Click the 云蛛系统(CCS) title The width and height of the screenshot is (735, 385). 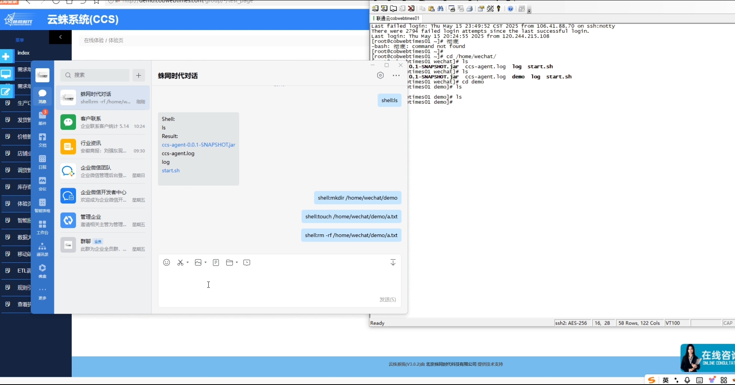pyautogui.click(x=83, y=19)
